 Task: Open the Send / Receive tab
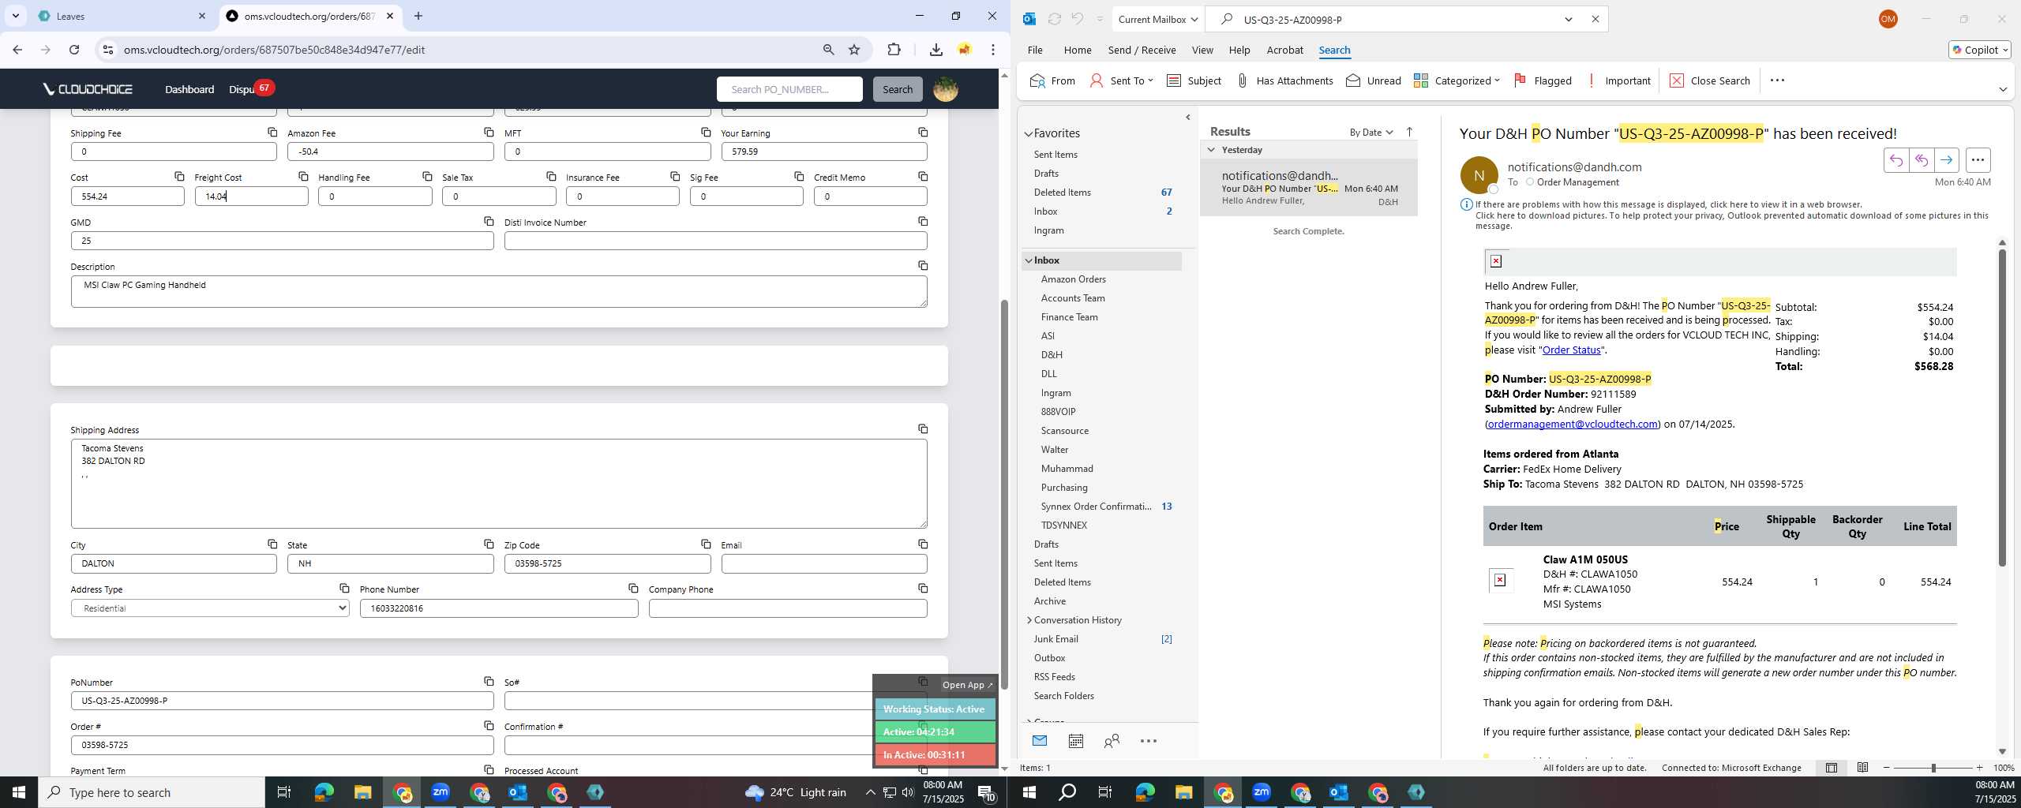(x=1142, y=50)
